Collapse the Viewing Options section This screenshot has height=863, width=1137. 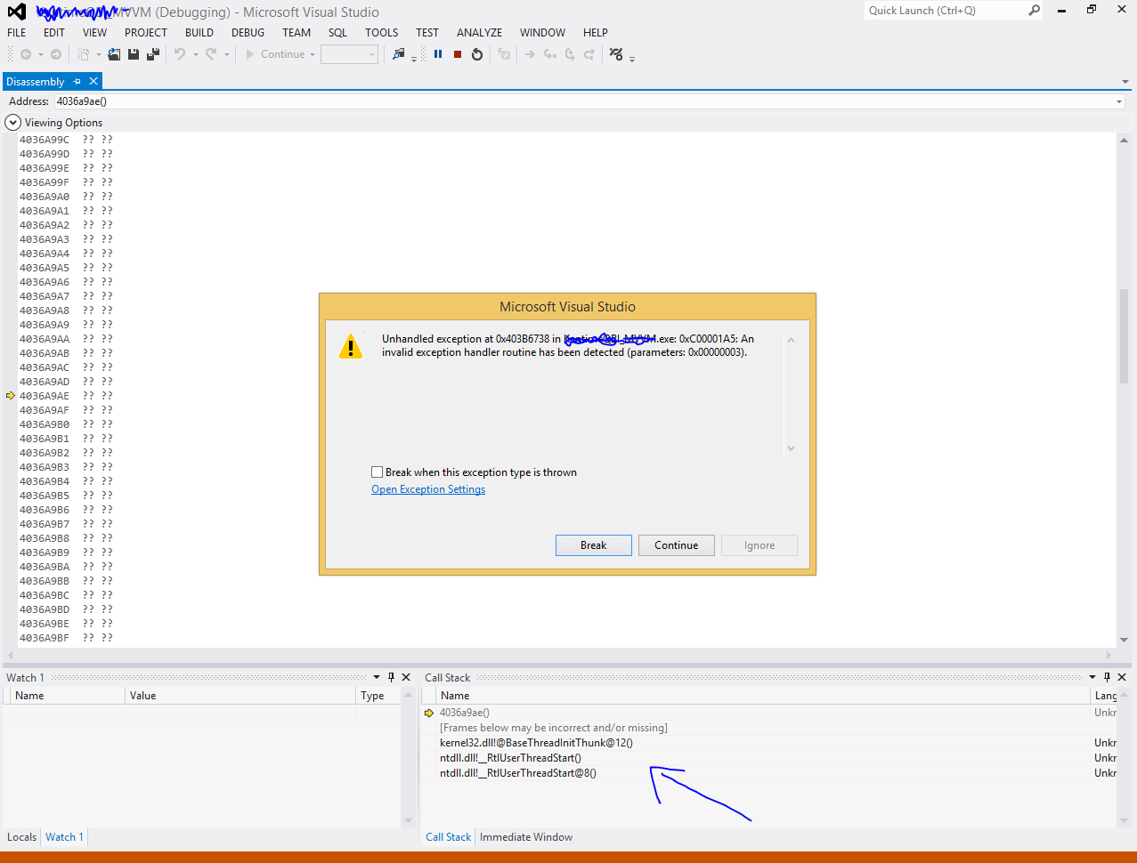[x=12, y=122]
